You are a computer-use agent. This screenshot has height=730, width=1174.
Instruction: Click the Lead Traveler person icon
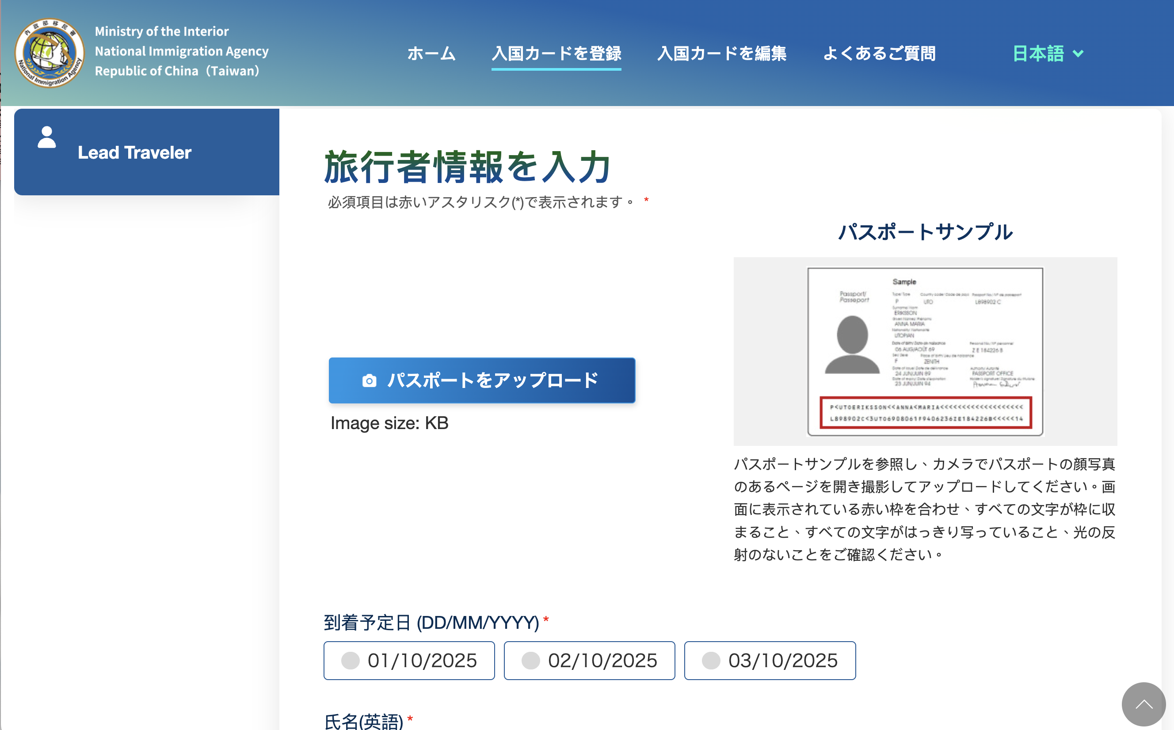pyautogui.click(x=47, y=137)
